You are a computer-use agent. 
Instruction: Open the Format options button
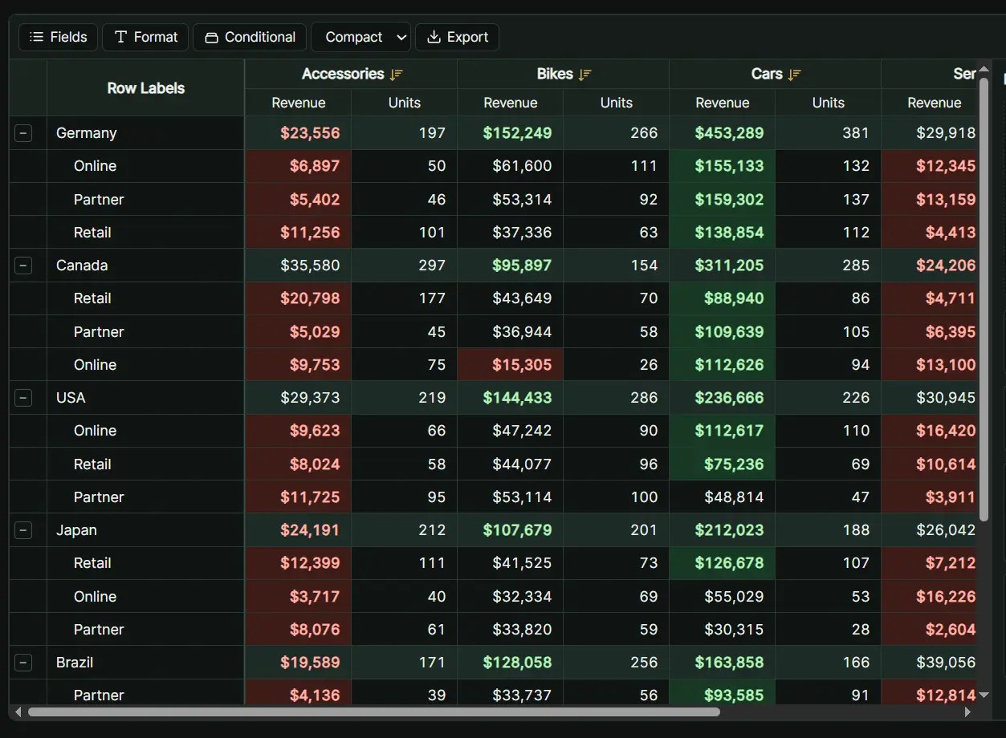point(145,37)
